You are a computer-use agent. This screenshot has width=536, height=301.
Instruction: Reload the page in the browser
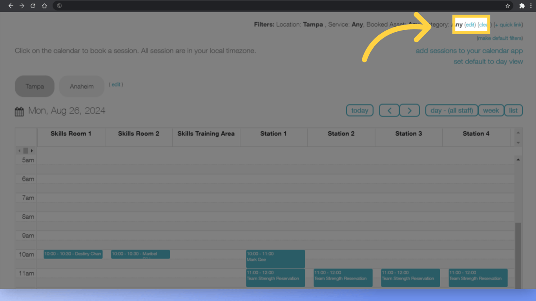click(33, 5)
